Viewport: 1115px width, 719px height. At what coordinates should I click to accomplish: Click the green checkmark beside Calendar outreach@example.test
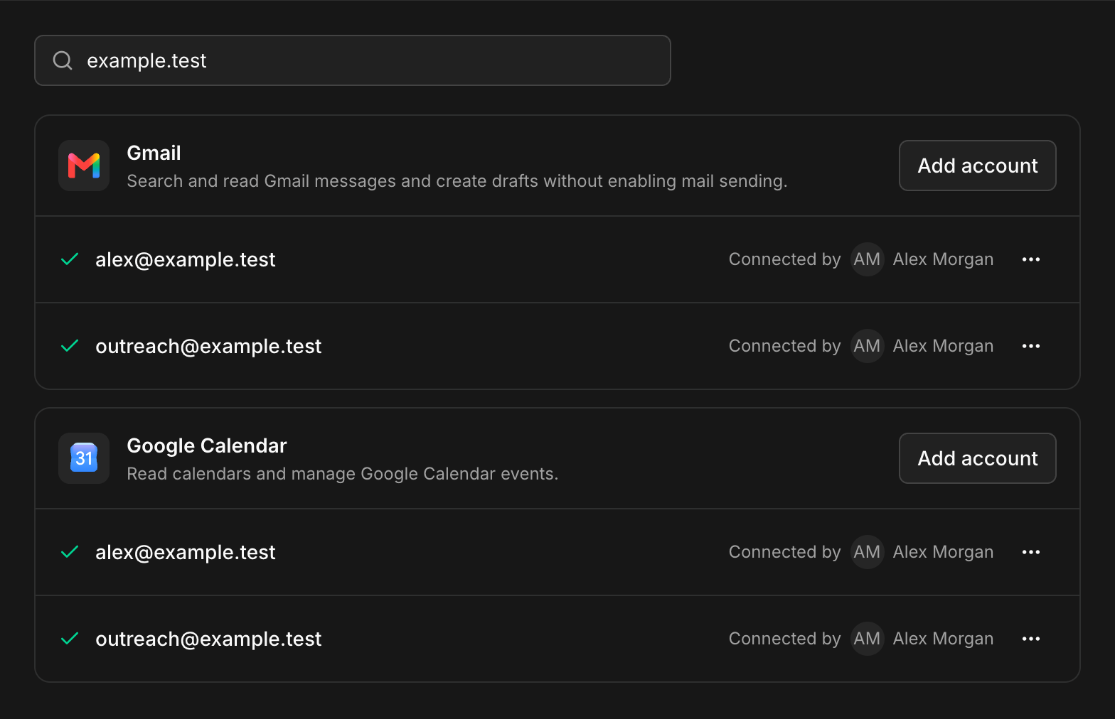pos(70,639)
